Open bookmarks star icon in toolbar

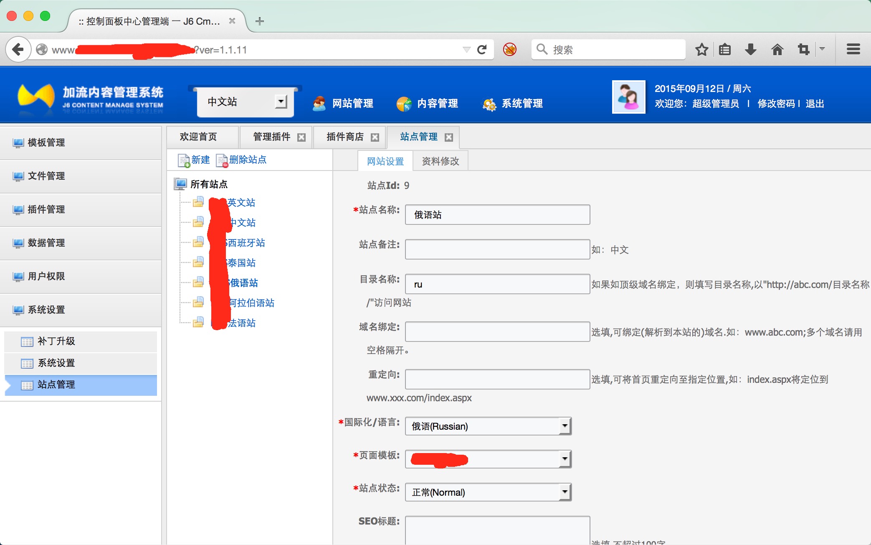pos(701,50)
